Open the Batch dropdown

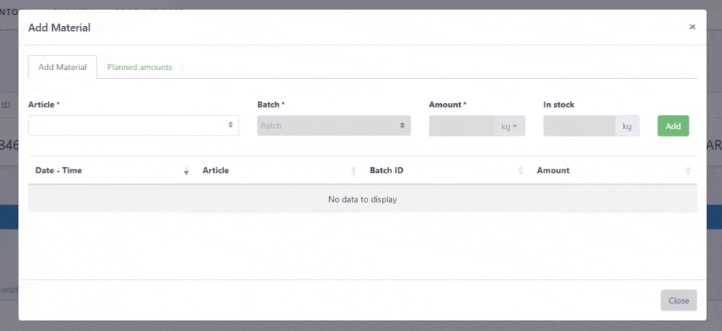(334, 125)
